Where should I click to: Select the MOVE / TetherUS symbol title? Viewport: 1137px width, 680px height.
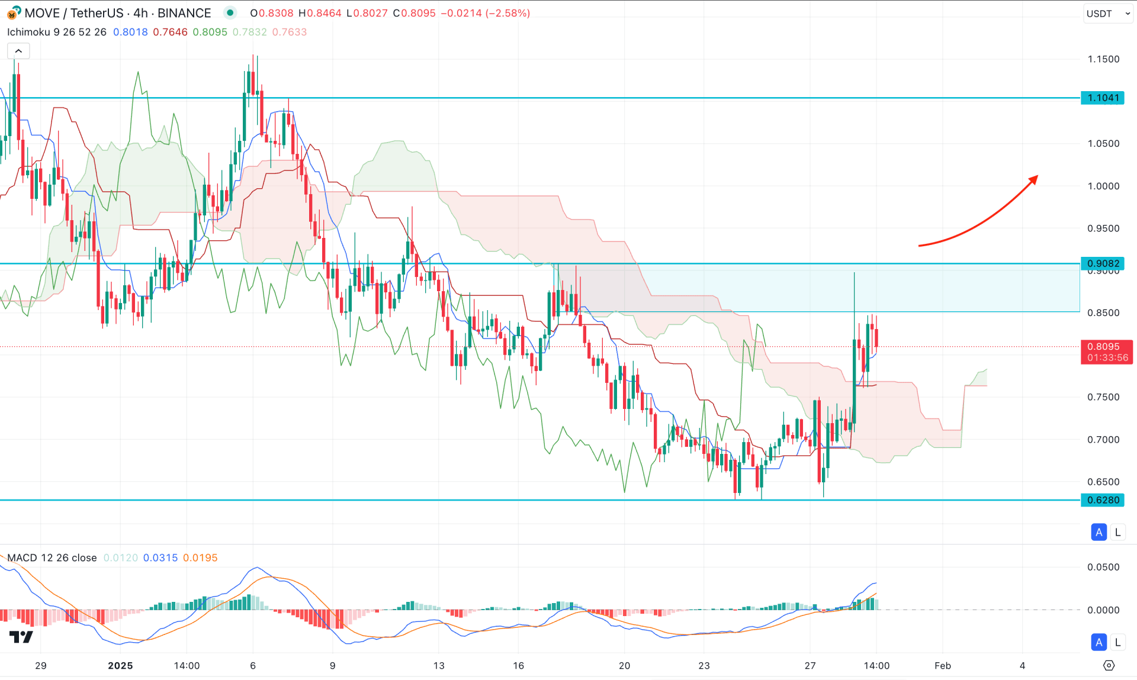click(117, 13)
